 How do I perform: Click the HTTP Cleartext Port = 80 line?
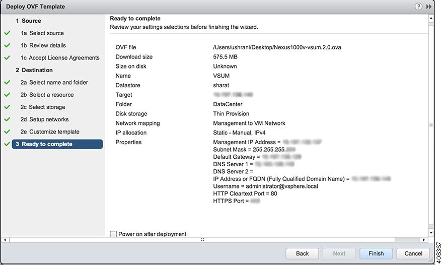coord(245,193)
